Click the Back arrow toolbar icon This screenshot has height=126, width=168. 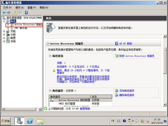4,13
